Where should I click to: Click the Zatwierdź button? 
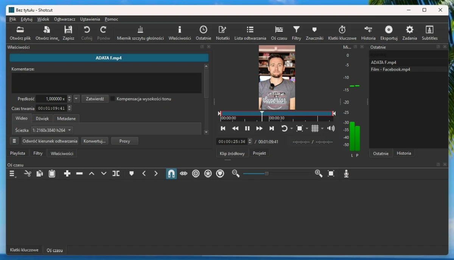tap(95, 99)
